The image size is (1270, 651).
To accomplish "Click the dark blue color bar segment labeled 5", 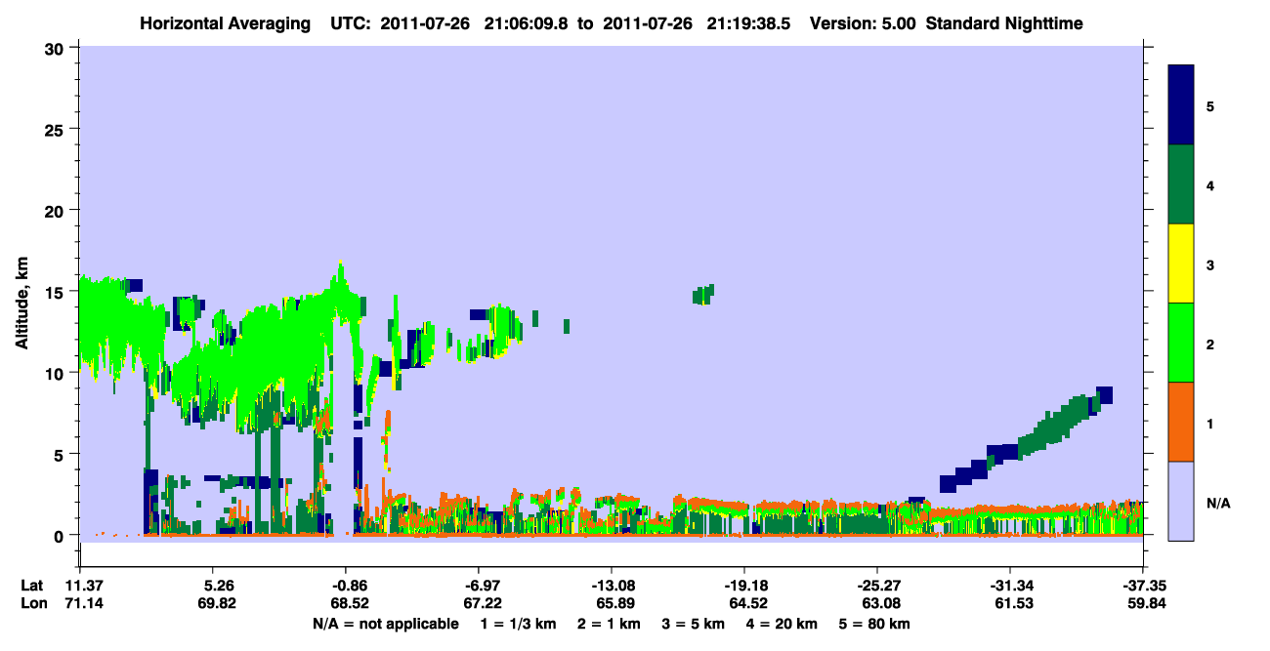I will [x=1181, y=105].
